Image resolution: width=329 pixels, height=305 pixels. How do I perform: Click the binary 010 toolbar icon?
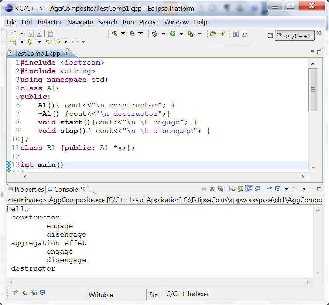point(51,34)
